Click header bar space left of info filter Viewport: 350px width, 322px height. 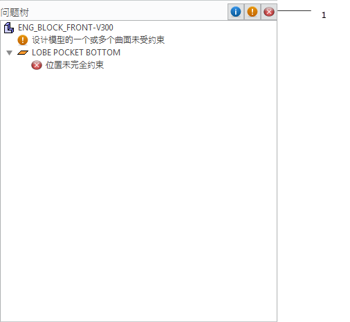[x=128, y=12]
